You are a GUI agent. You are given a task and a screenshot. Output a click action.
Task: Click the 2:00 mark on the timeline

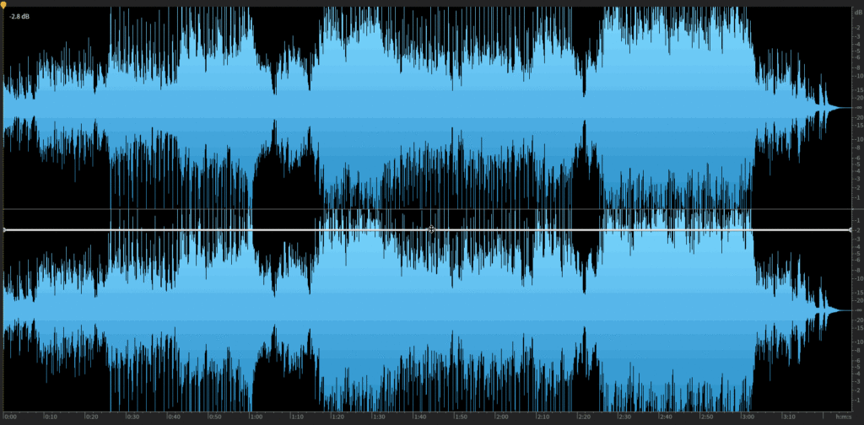[501, 417]
